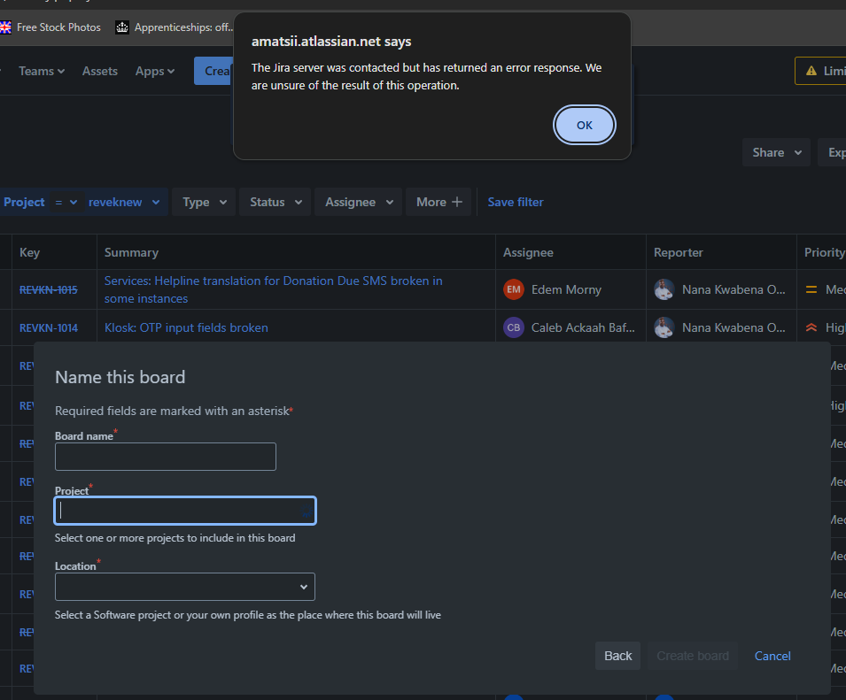The image size is (846, 700).
Task: Click the plus icon beside More
Action: (457, 202)
